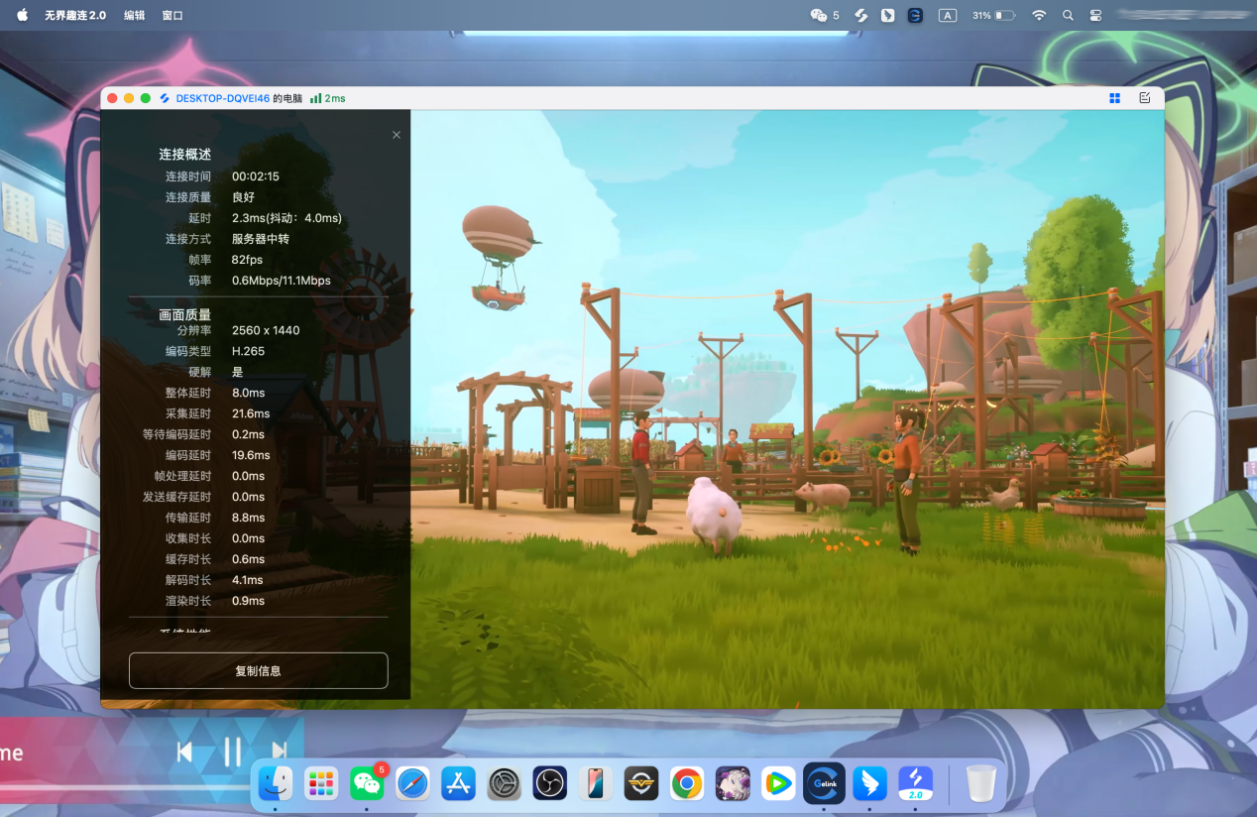Click the 31% battery indicator
1257x817 pixels.
[993, 16]
